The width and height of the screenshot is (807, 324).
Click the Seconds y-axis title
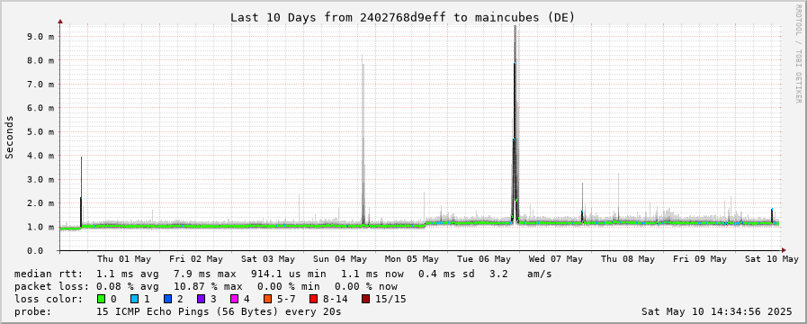pyautogui.click(x=9, y=137)
